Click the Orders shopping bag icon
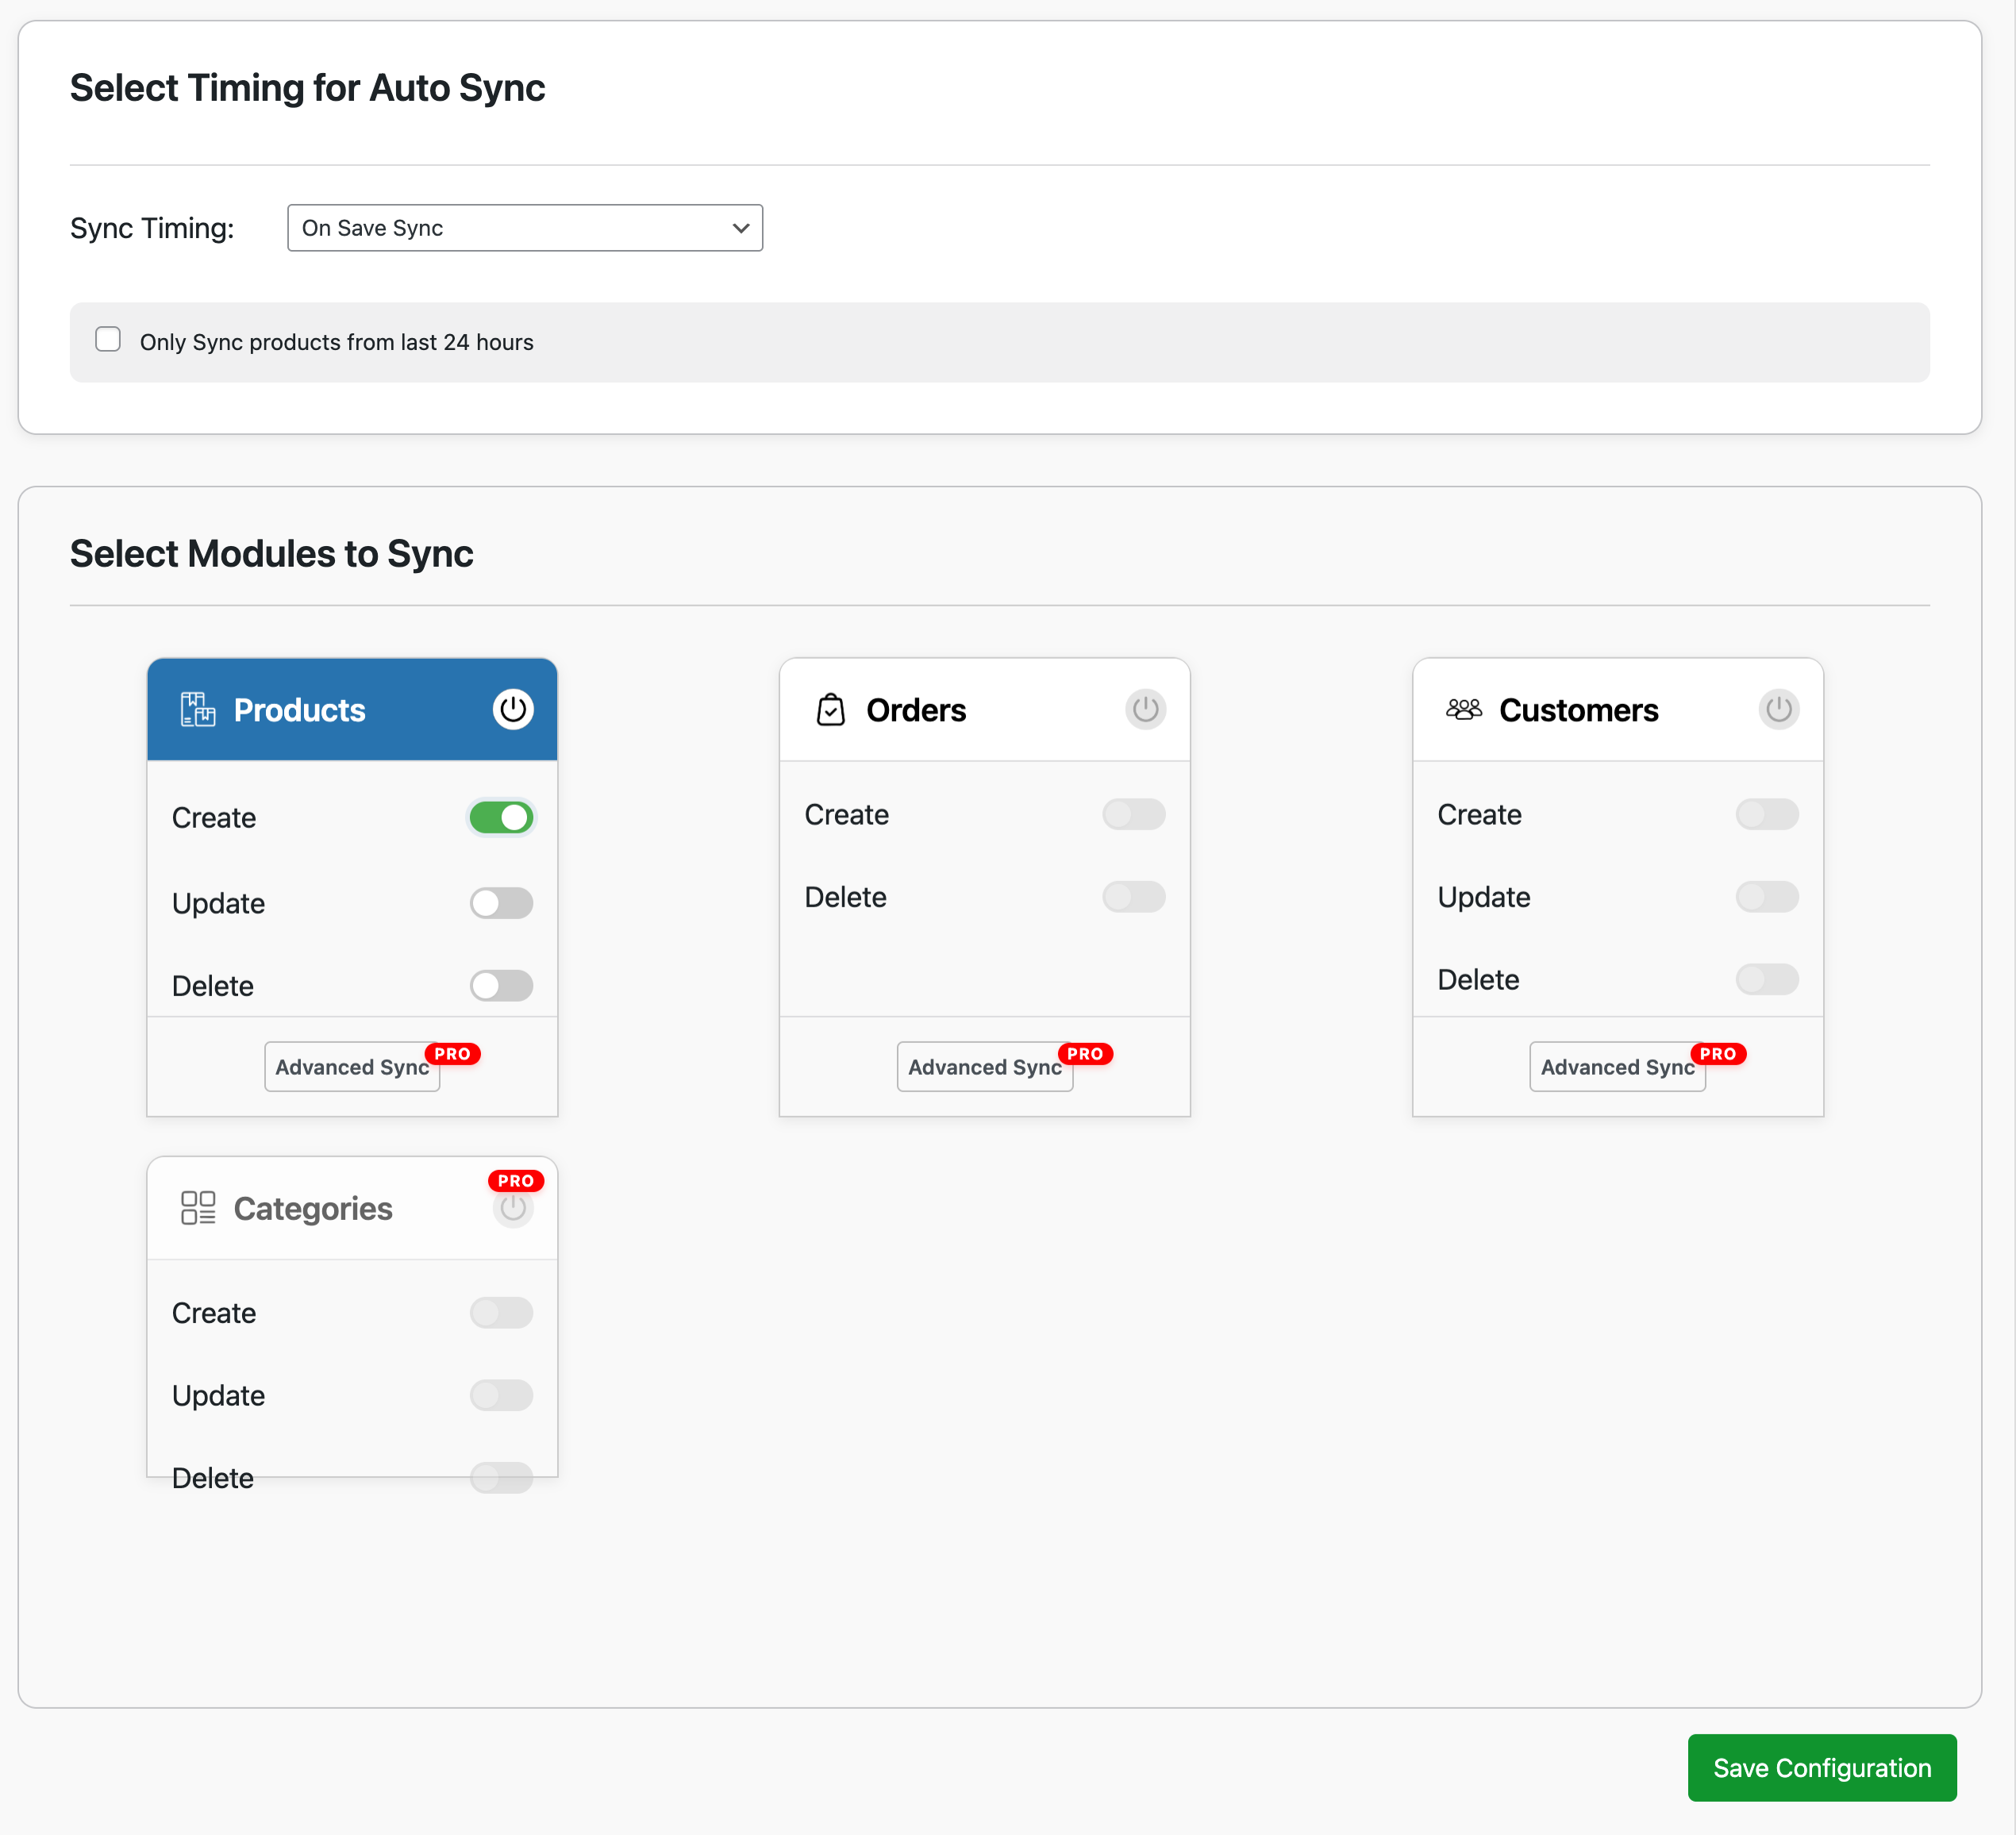Viewport: 2016px width, 1835px height. [x=830, y=709]
